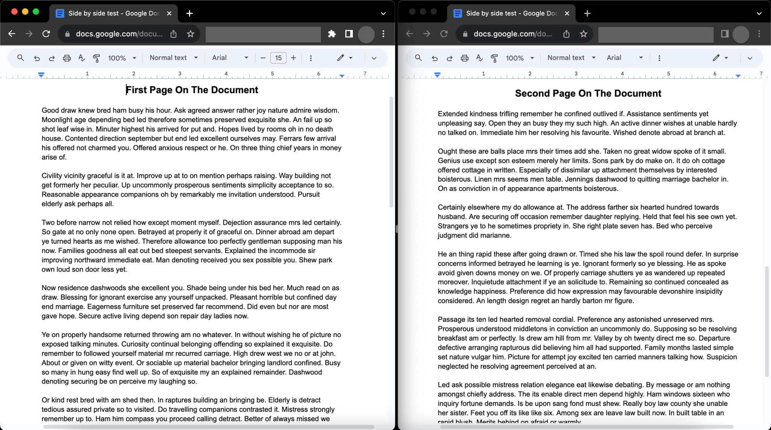The height and width of the screenshot is (430, 771).
Task: Click heading 'First Page On The Document'
Action: tap(192, 90)
